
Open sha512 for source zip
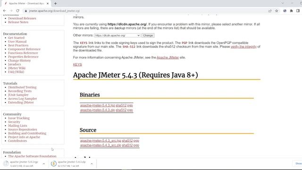point(127,145)
